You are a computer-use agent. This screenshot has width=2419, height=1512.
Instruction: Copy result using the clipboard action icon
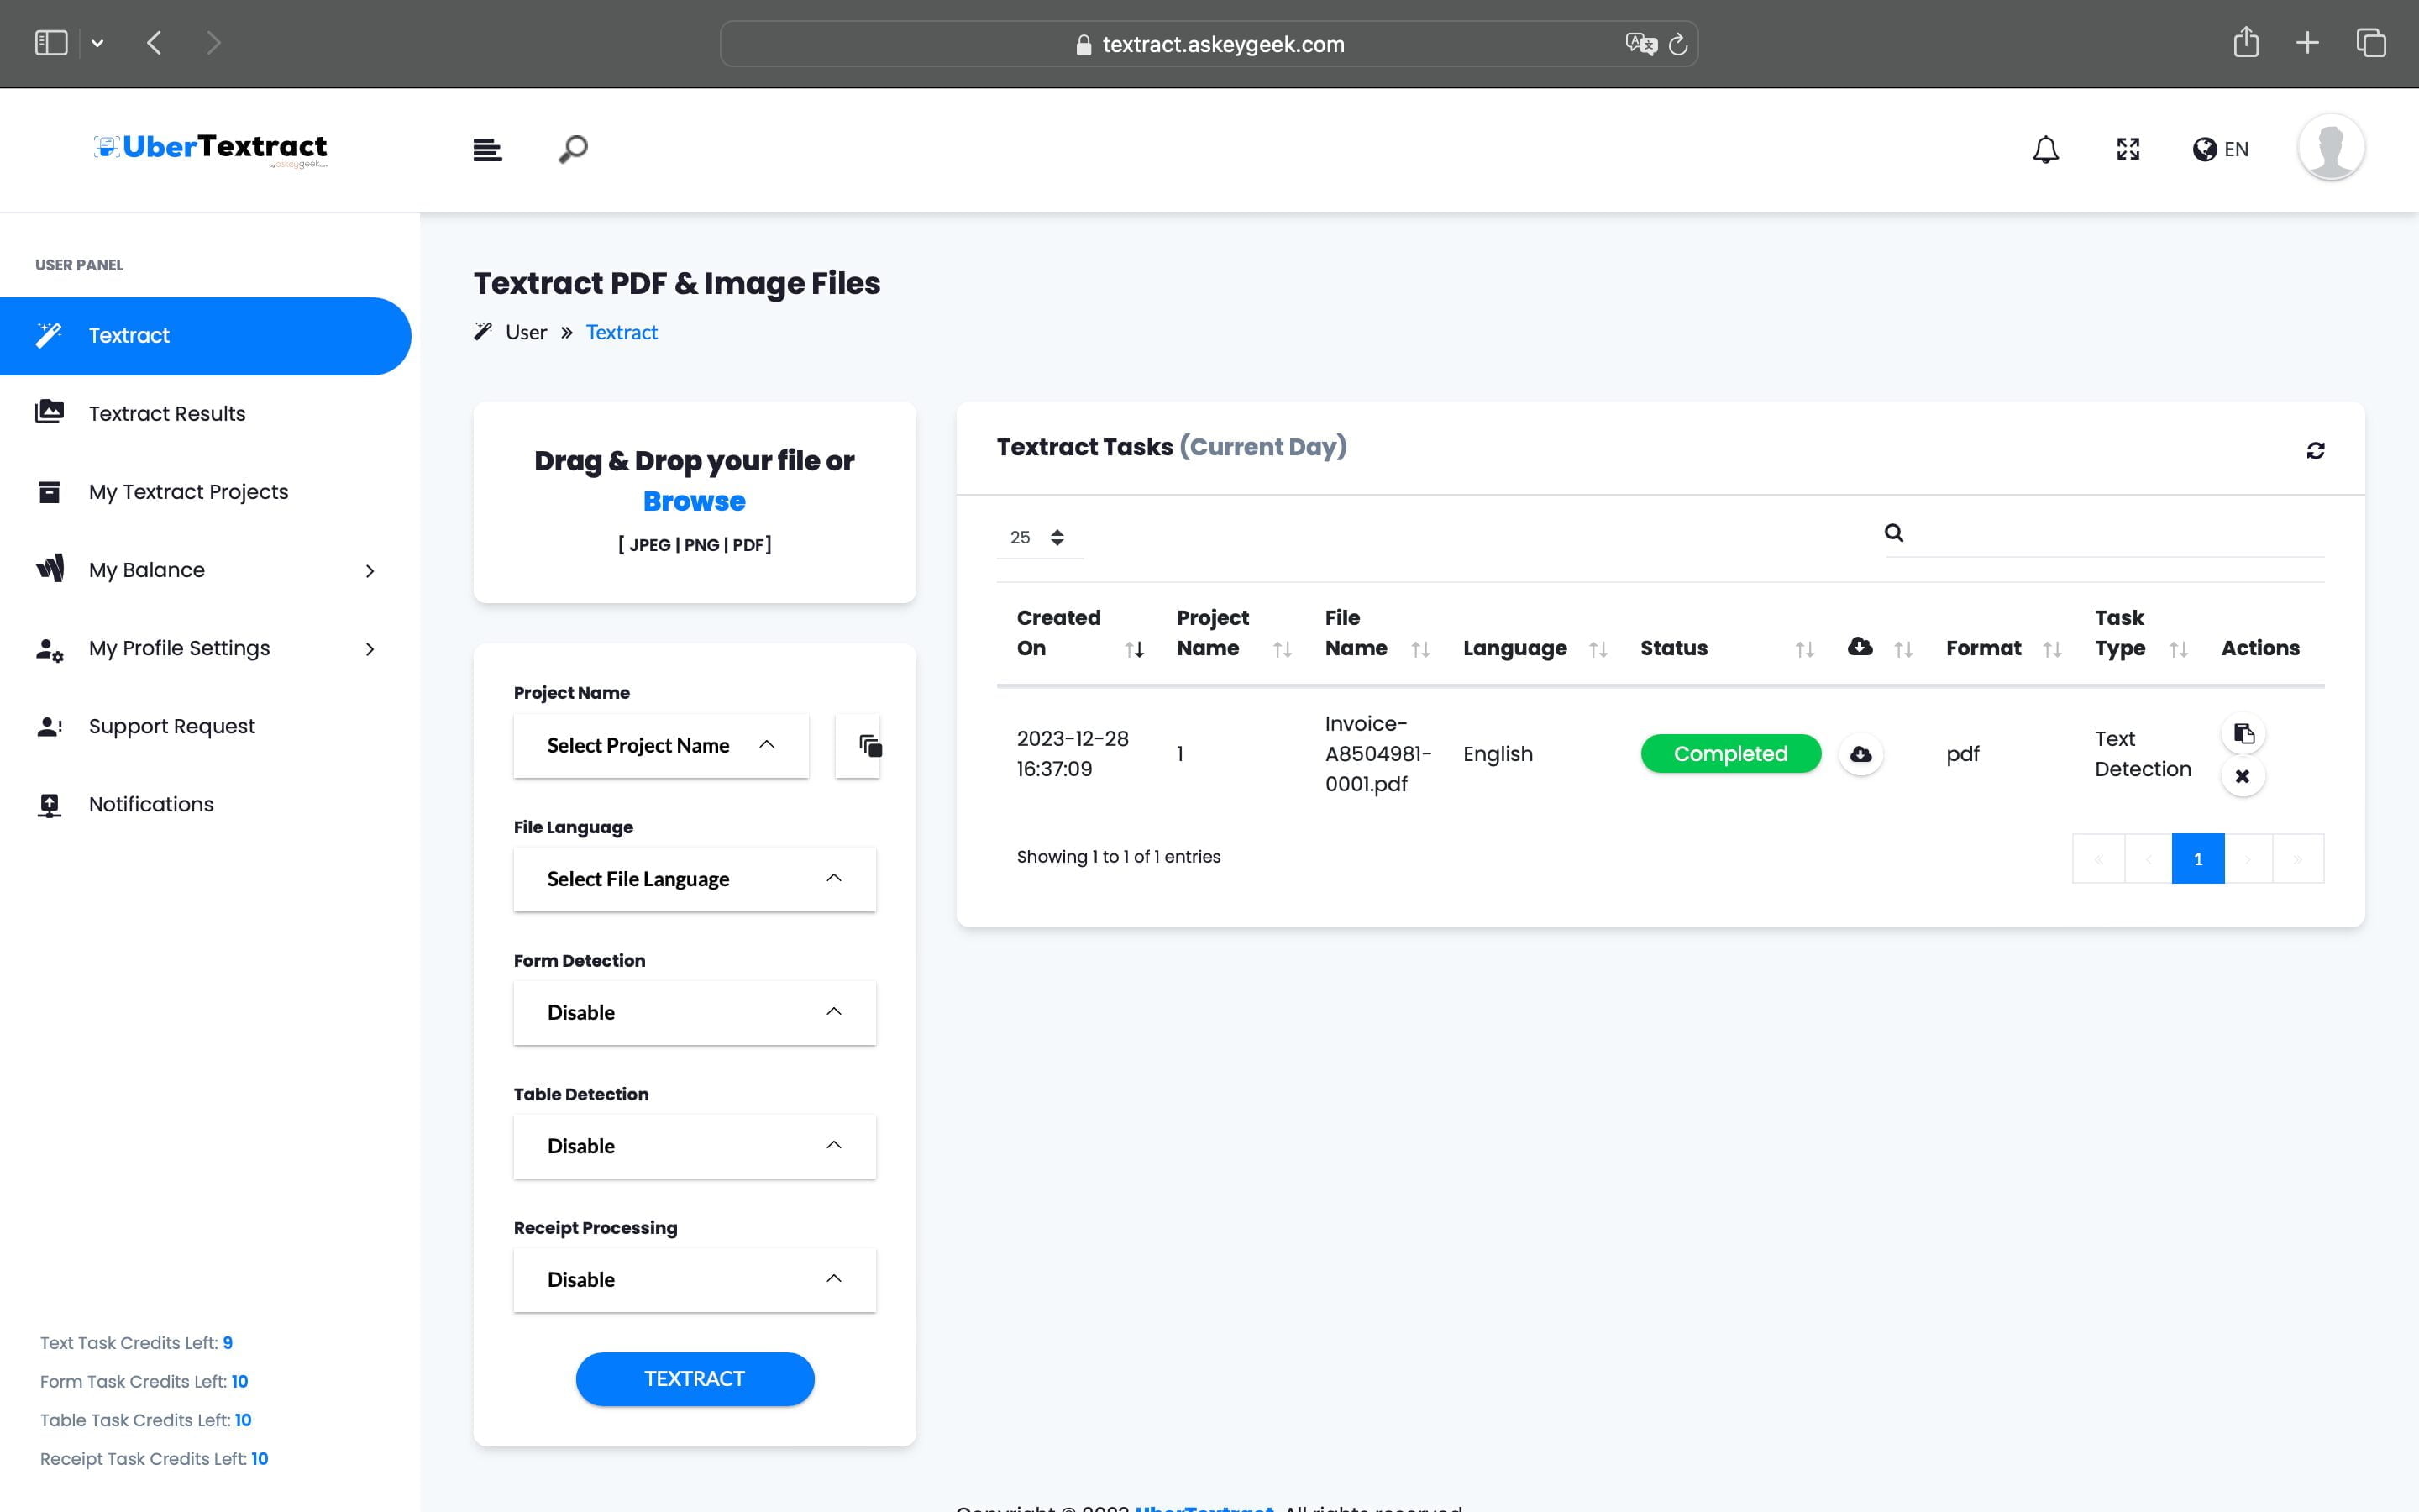pyautogui.click(x=2243, y=734)
